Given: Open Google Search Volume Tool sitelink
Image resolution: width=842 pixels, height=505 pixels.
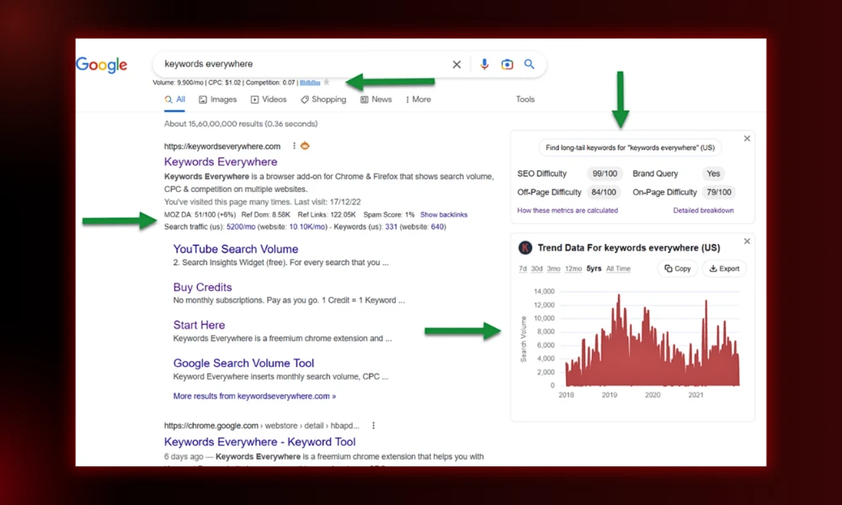Looking at the screenshot, I should pyautogui.click(x=244, y=364).
